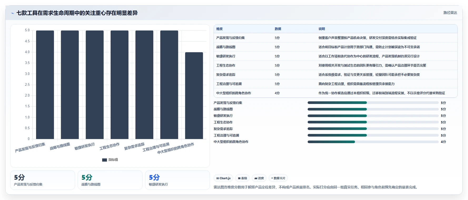
Task: Click the 数据卡片 chip
Action: pos(278,178)
